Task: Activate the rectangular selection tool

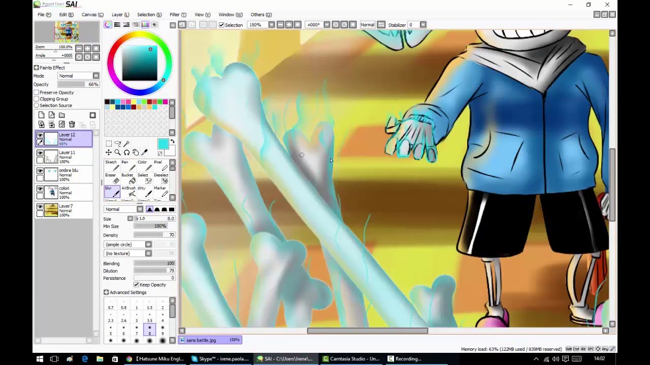Action: coord(109,144)
